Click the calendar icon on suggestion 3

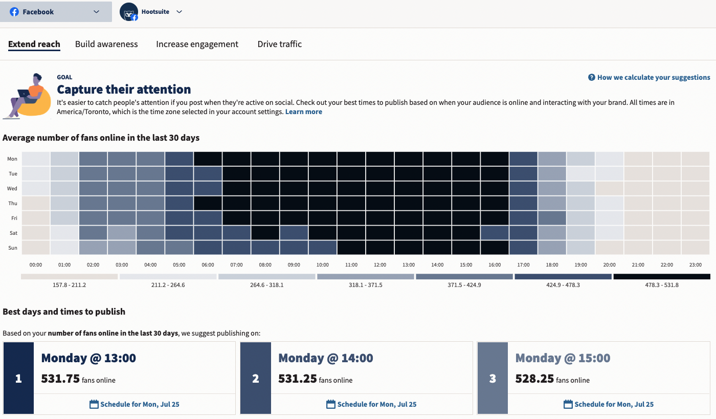[x=568, y=404]
